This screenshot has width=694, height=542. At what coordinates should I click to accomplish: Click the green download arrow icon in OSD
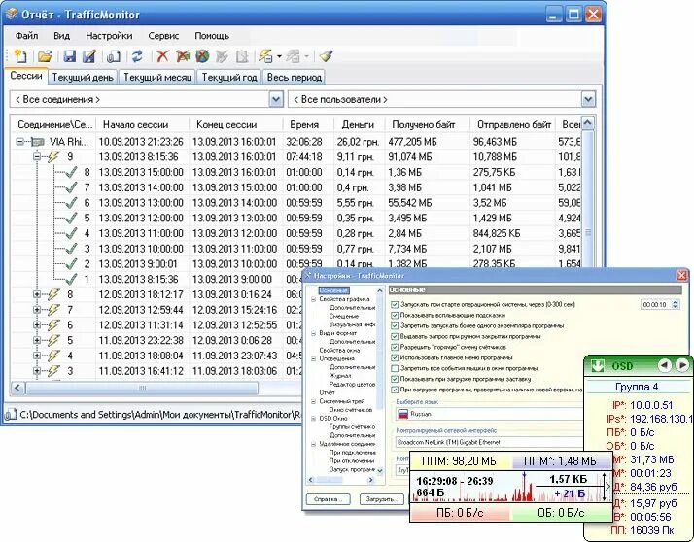coord(598,365)
